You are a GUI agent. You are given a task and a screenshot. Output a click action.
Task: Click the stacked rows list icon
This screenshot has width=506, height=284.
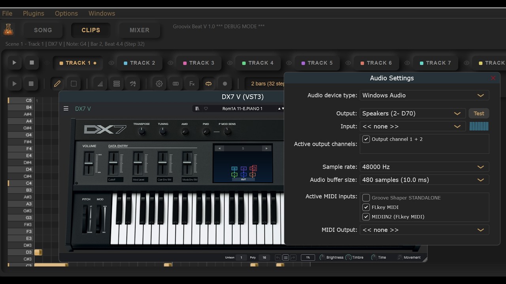pyautogui.click(x=117, y=84)
